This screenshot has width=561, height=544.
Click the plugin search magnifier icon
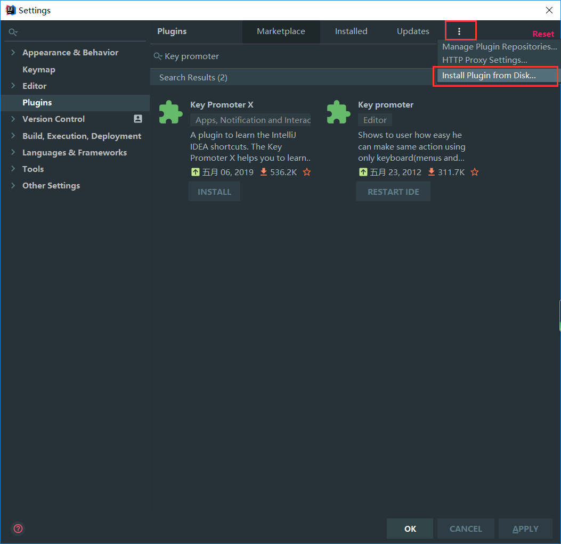point(158,56)
